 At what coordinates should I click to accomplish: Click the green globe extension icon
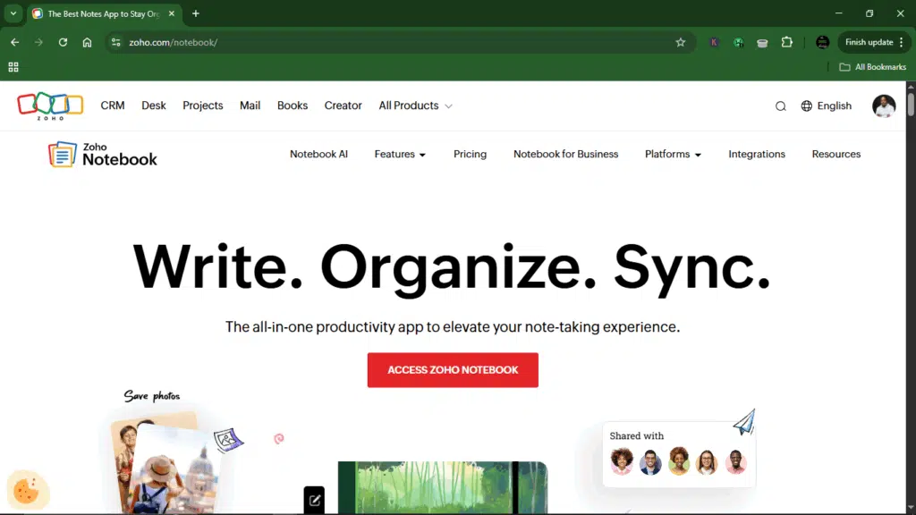(x=738, y=42)
